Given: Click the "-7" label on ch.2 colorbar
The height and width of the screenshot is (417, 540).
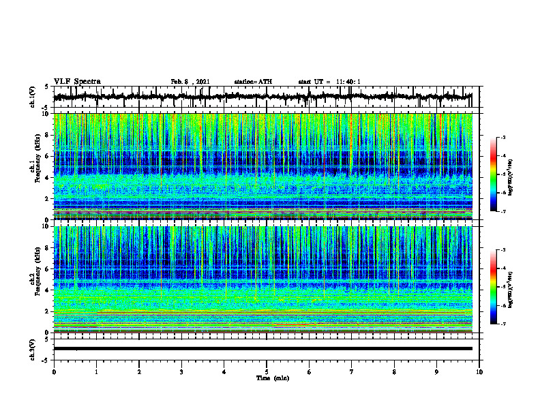Looking at the screenshot, I should (x=502, y=324).
